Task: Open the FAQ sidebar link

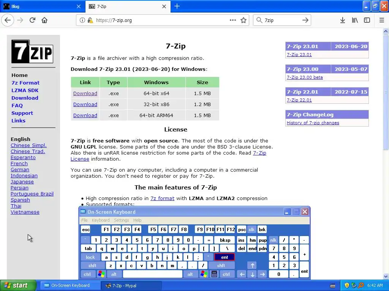Action: pyautogui.click(x=17, y=105)
